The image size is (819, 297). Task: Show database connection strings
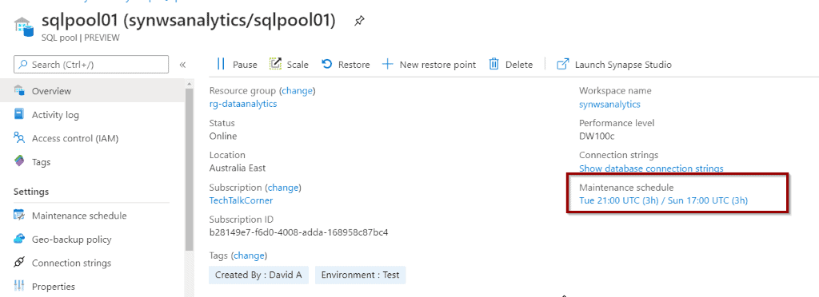coord(651,168)
